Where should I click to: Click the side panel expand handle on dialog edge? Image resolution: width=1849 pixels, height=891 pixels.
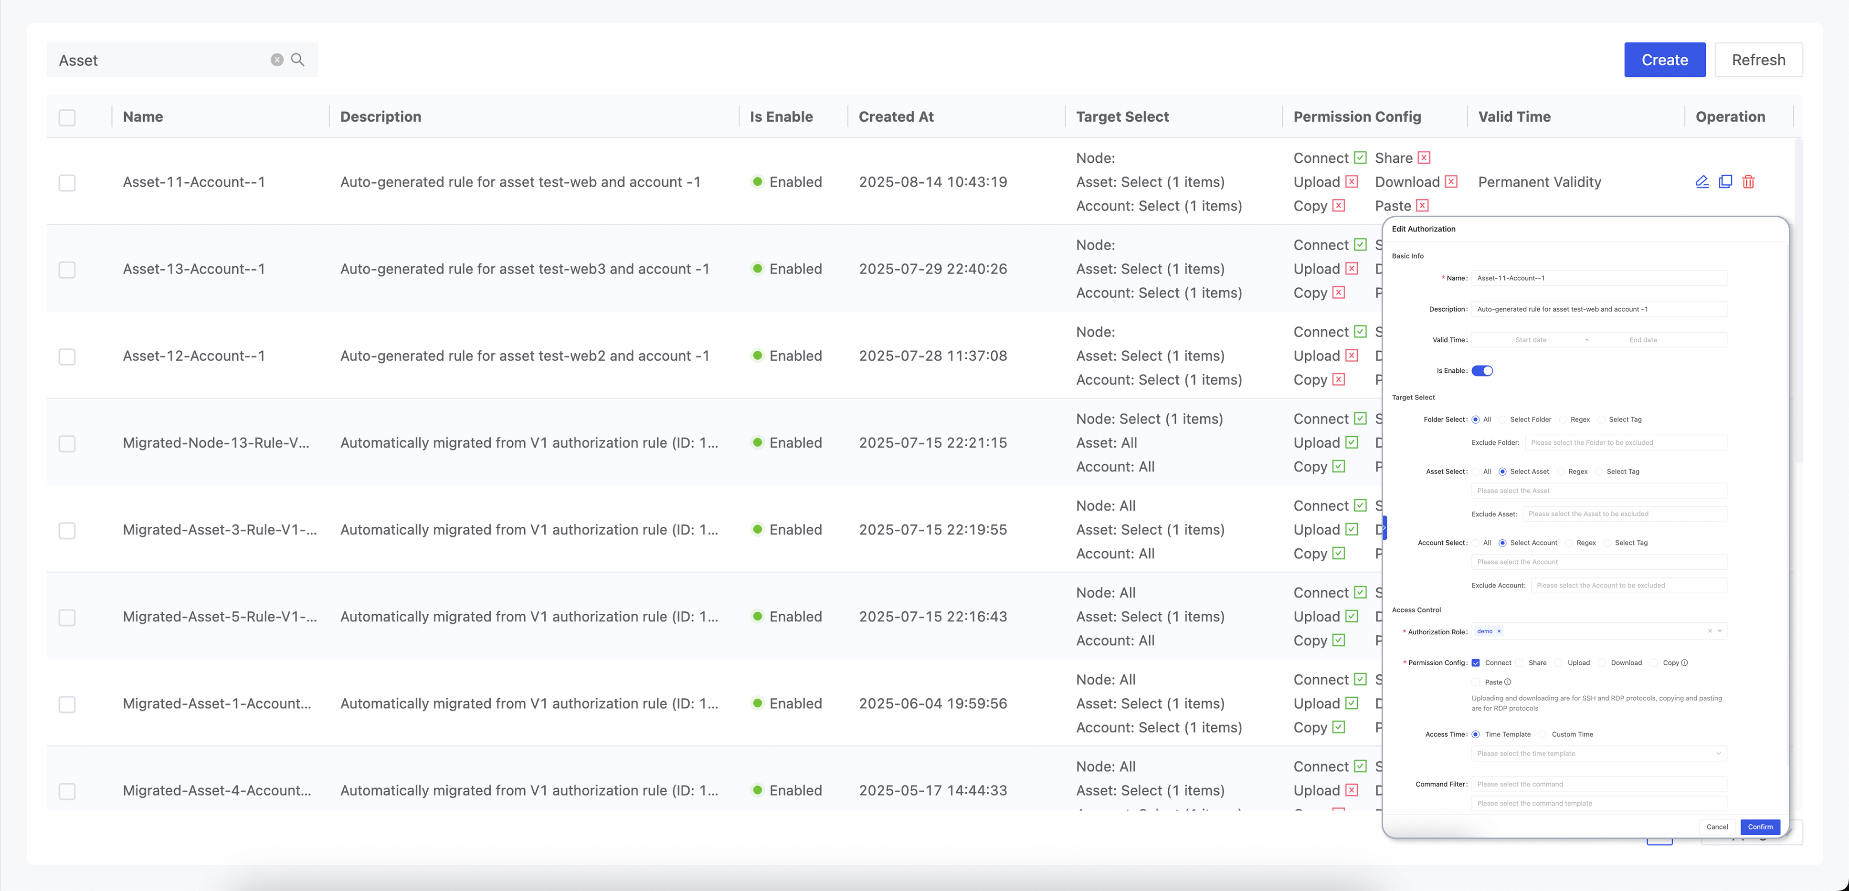pyautogui.click(x=1384, y=528)
